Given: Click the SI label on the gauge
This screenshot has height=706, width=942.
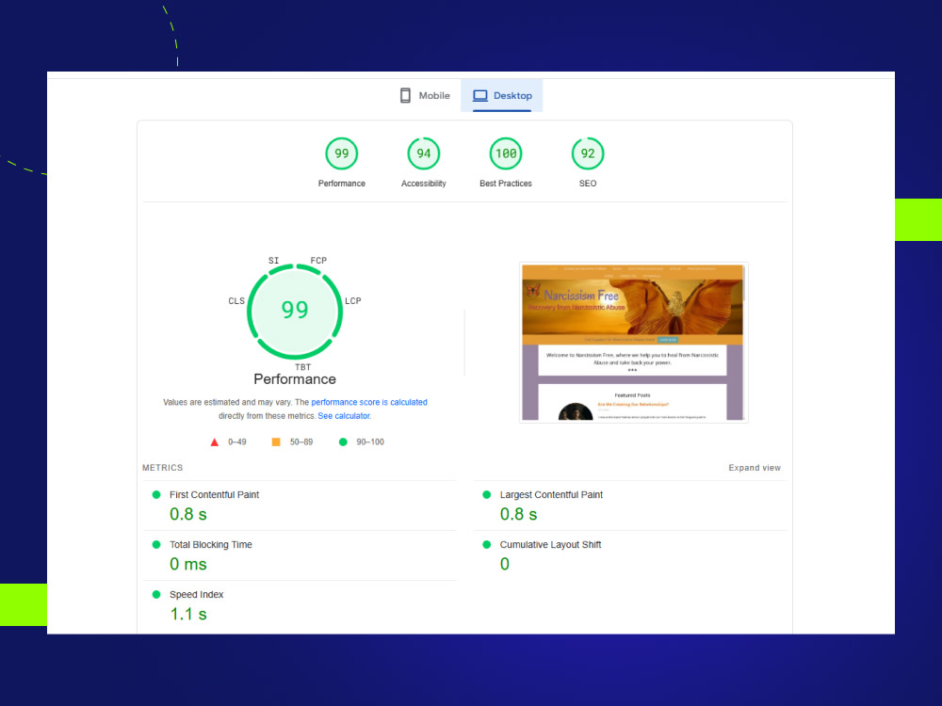Looking at the screenshot, I should coord(273,261).
